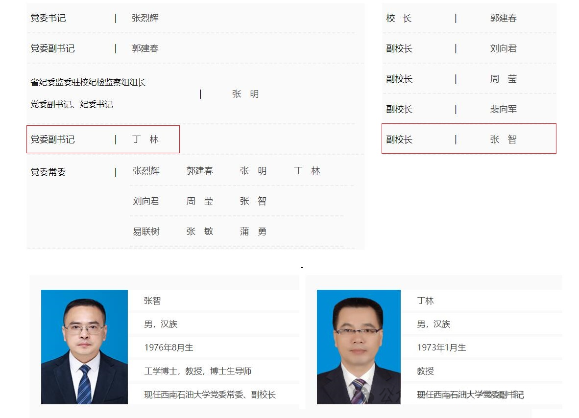Select the red-boxed 张智 副校长 row
This screenshot has height=418, width=579.
tap(503, 139)
